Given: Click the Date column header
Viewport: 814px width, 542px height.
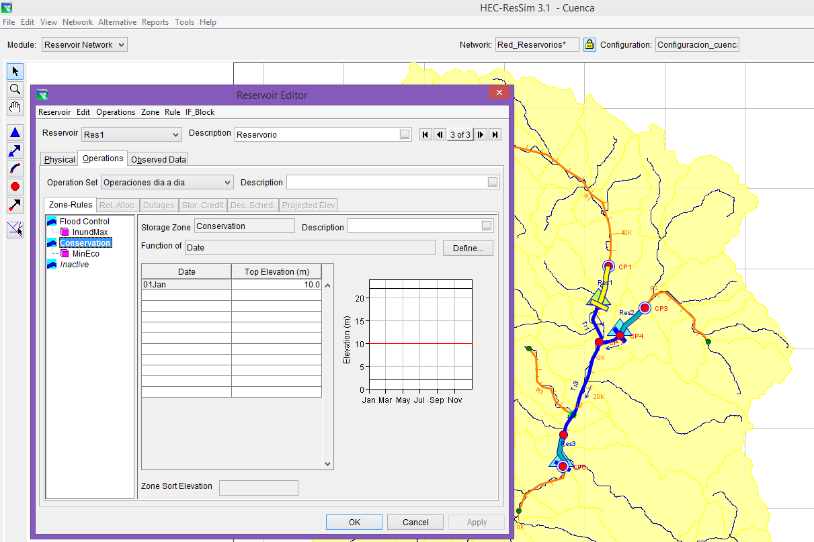Looking at the screenshot, I should pyautogui.click(x=186, y=271).
